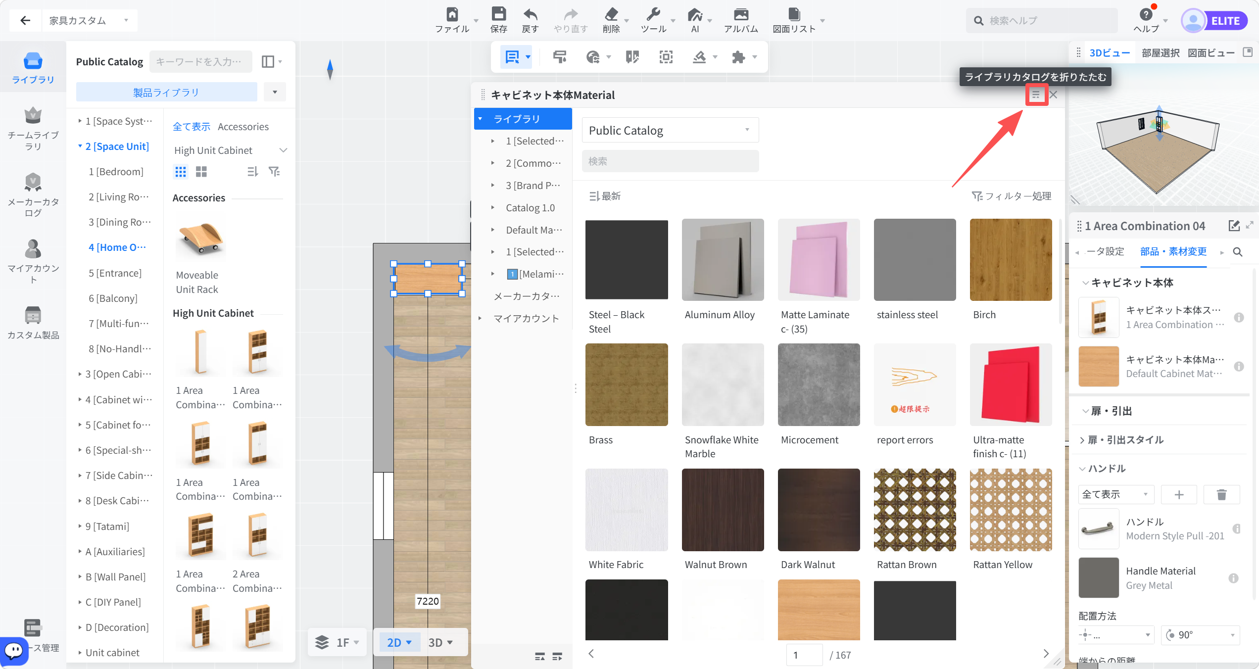Click the catalog sort order icon
This screenshot has width=1259, height=669.
pyautogui.click(x=252, y=172)
